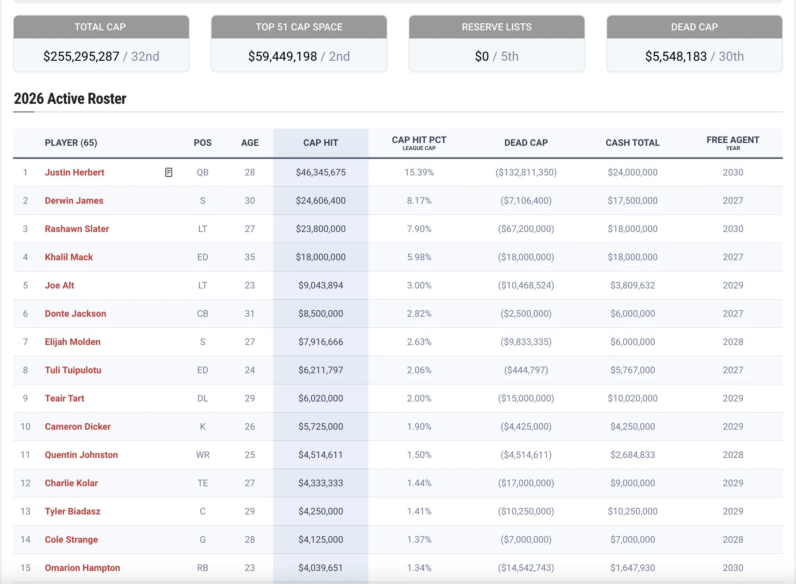
Task: Open Justin Herbert's contract notes icon
Action: (x=169, y=172)
